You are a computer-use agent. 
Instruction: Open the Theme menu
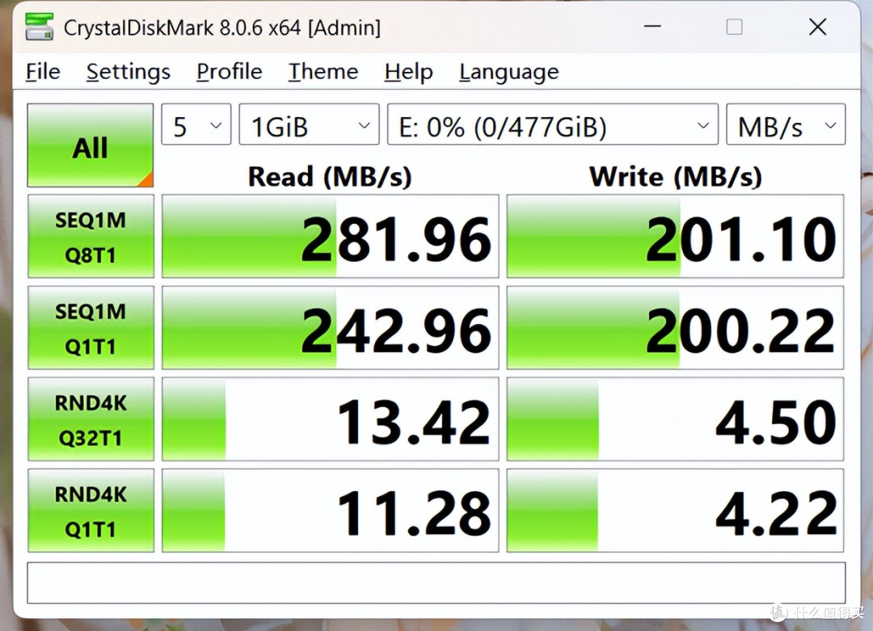pos(323,71)
